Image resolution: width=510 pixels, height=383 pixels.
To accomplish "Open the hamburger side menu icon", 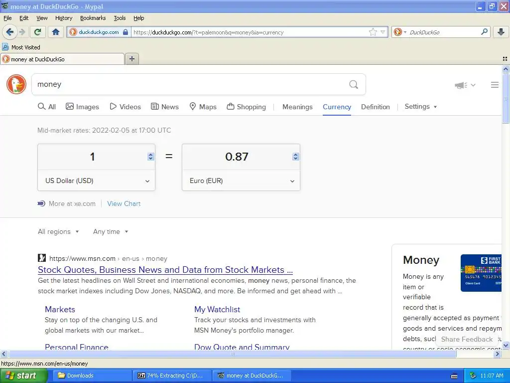I will [x=495, y=85].
